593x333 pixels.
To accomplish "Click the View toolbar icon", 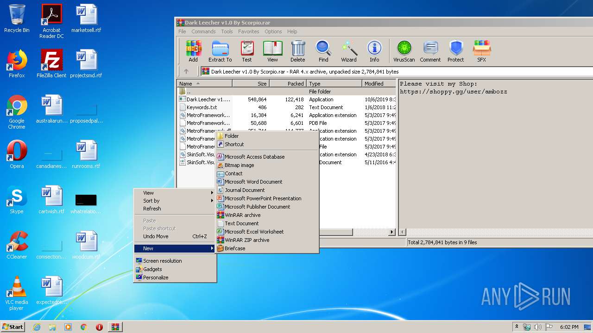I will pos(272,51).
